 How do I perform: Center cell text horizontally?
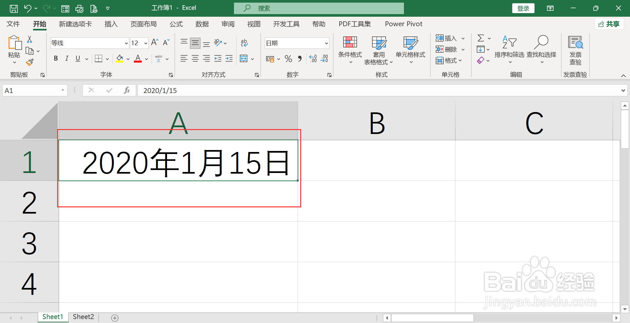click(195, 59)
